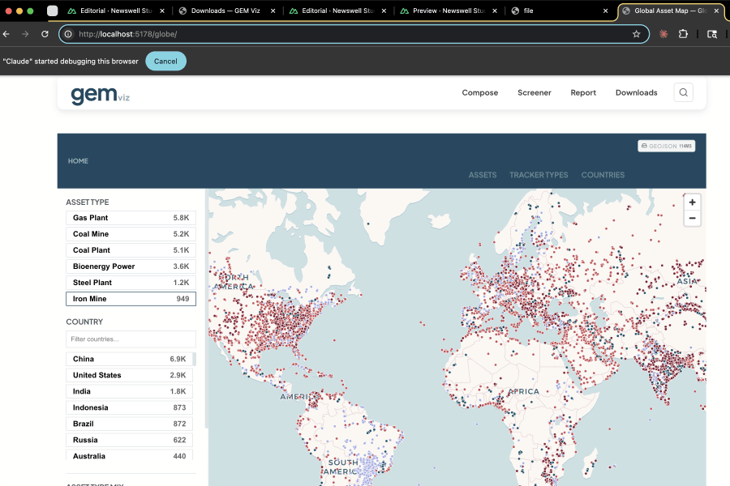Toggle the Iron Mine asset type
The image size is (730, 486).
click(x=131, y=299)
